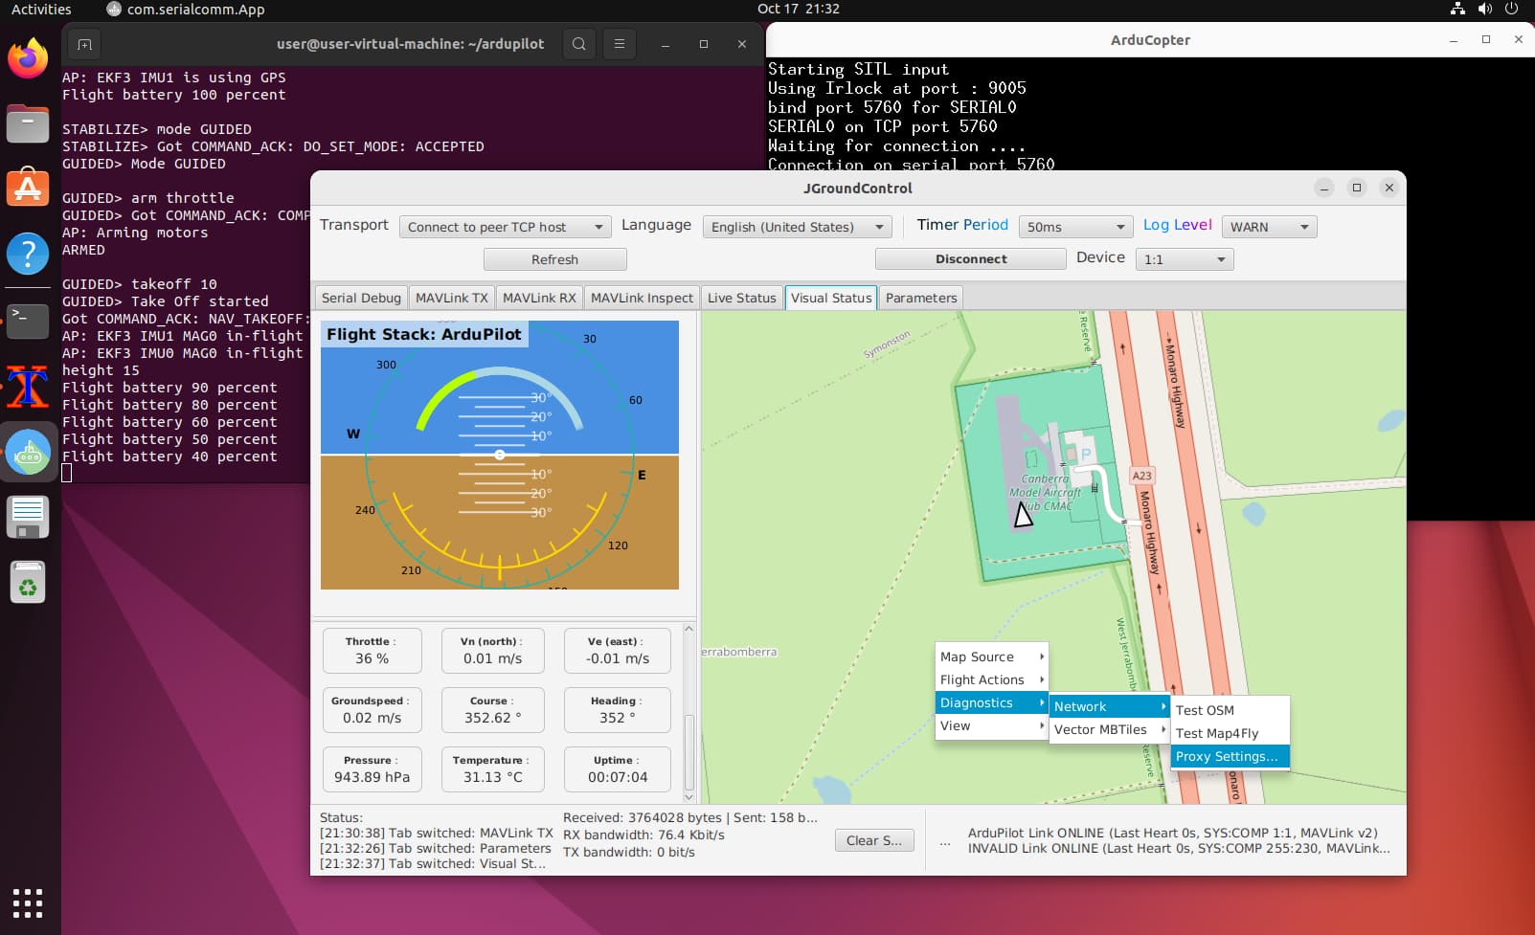1535x935 pixels.
Task: Expand the Transport dropdown
Action: point(505,227)
